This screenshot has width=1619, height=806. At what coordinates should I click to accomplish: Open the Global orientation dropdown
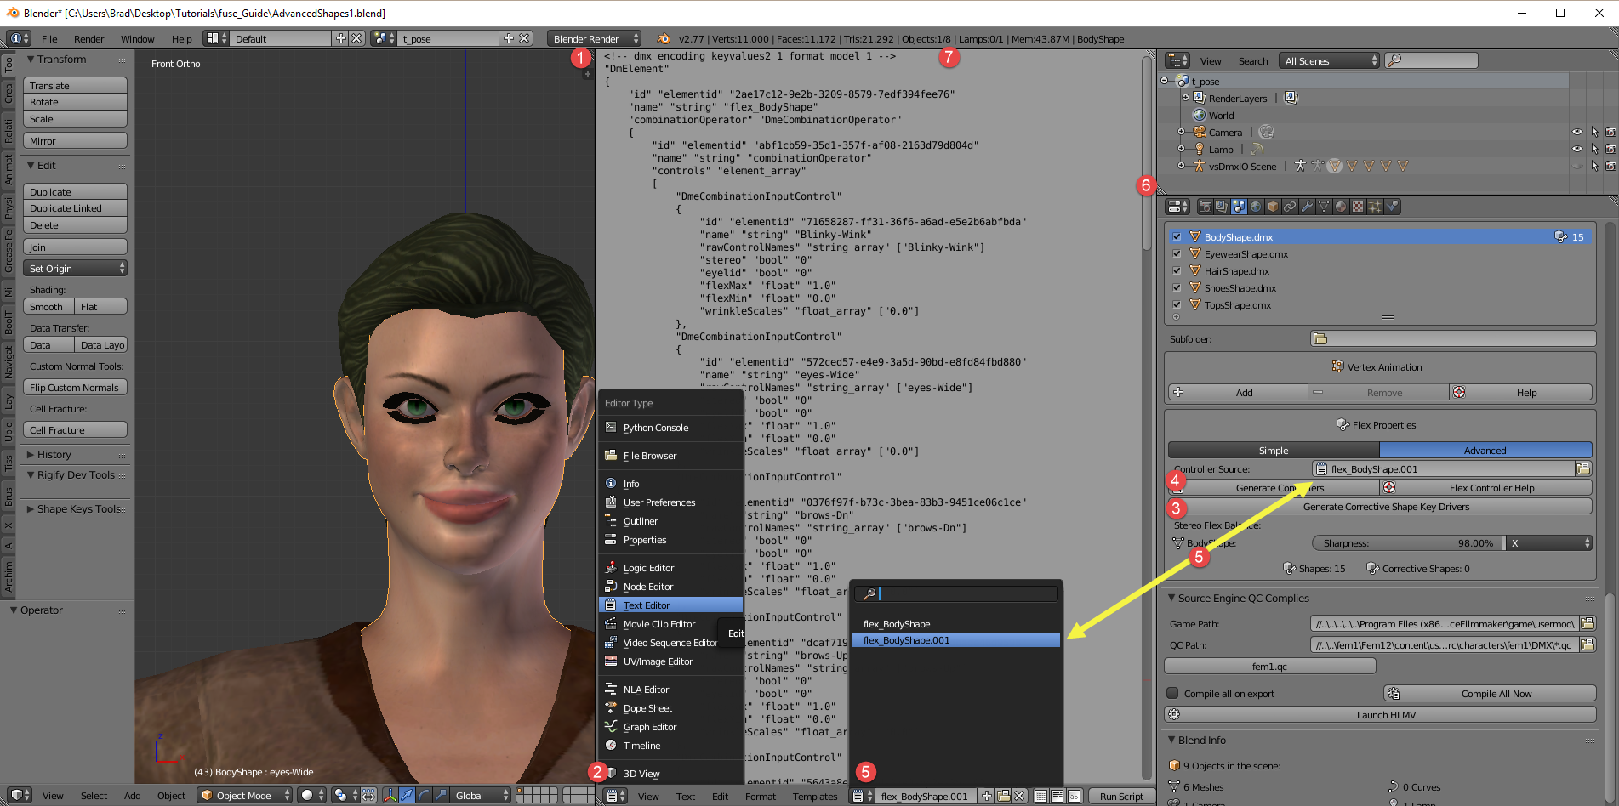click(479, 796)
